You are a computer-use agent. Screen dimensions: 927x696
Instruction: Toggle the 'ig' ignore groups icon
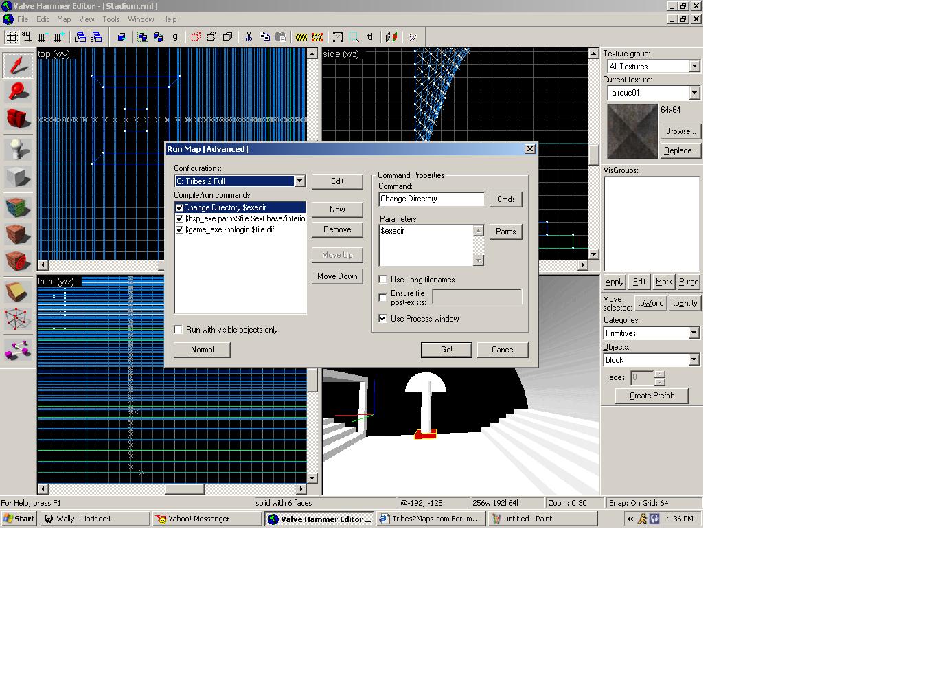[174, 37]
